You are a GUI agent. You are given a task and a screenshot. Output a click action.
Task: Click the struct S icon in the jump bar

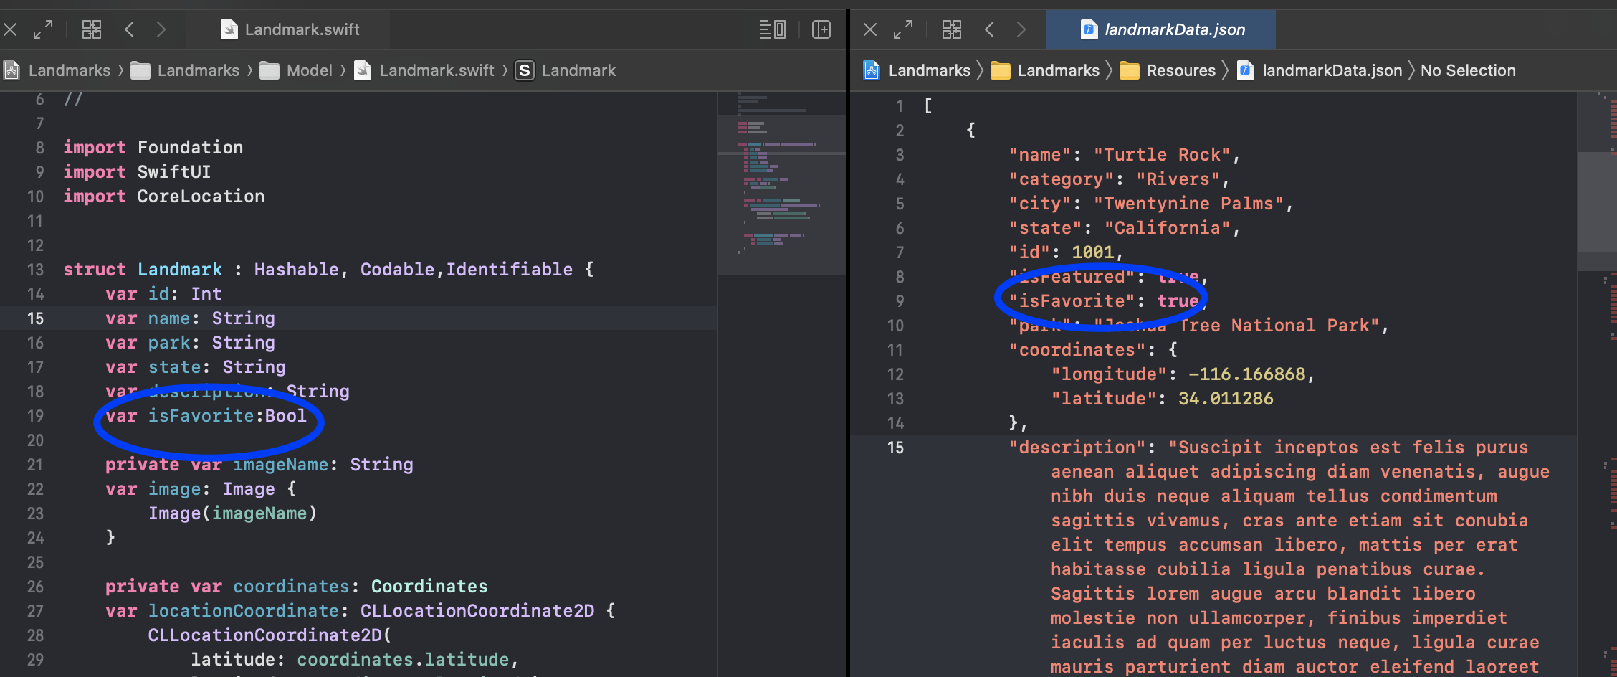click(525, 70)
